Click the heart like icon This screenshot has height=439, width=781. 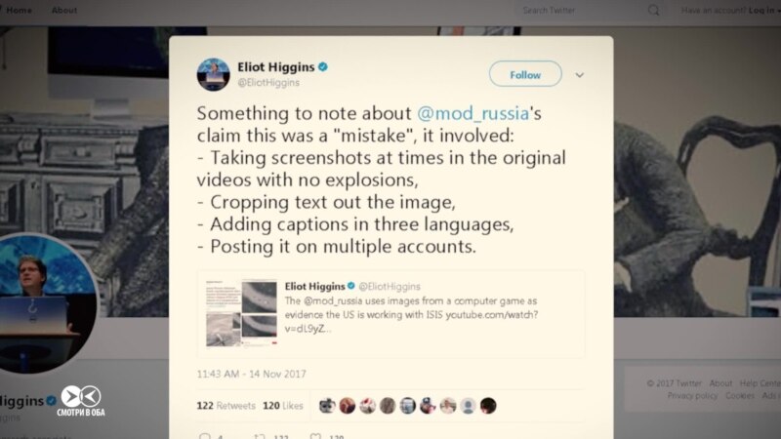click(315, 436)
